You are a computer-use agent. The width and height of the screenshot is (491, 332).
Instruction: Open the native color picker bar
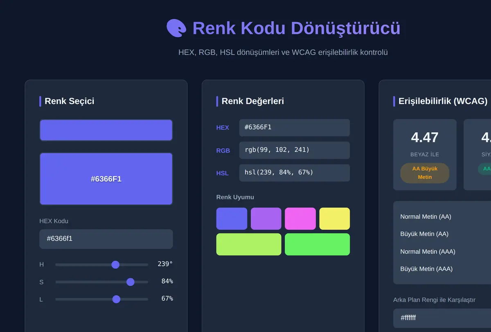(x=106, y=130)
